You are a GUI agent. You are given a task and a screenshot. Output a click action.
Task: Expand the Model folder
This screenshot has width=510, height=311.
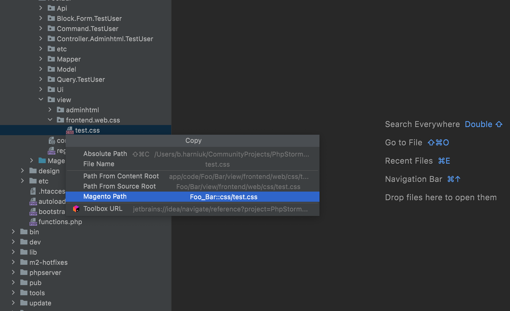[41, 69]
